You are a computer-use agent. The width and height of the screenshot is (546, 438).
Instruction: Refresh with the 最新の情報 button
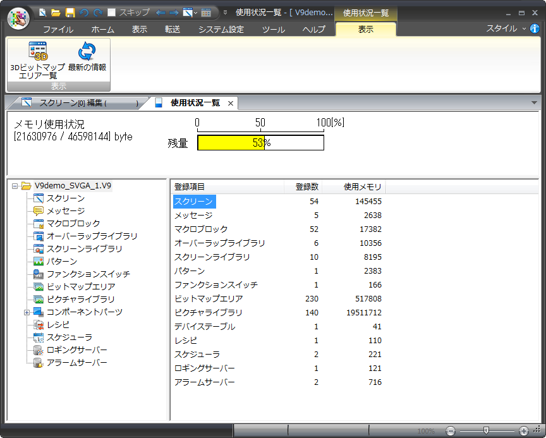(x=87, y=59)
